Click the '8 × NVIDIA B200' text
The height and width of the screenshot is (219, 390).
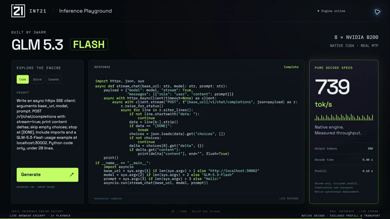356,37
